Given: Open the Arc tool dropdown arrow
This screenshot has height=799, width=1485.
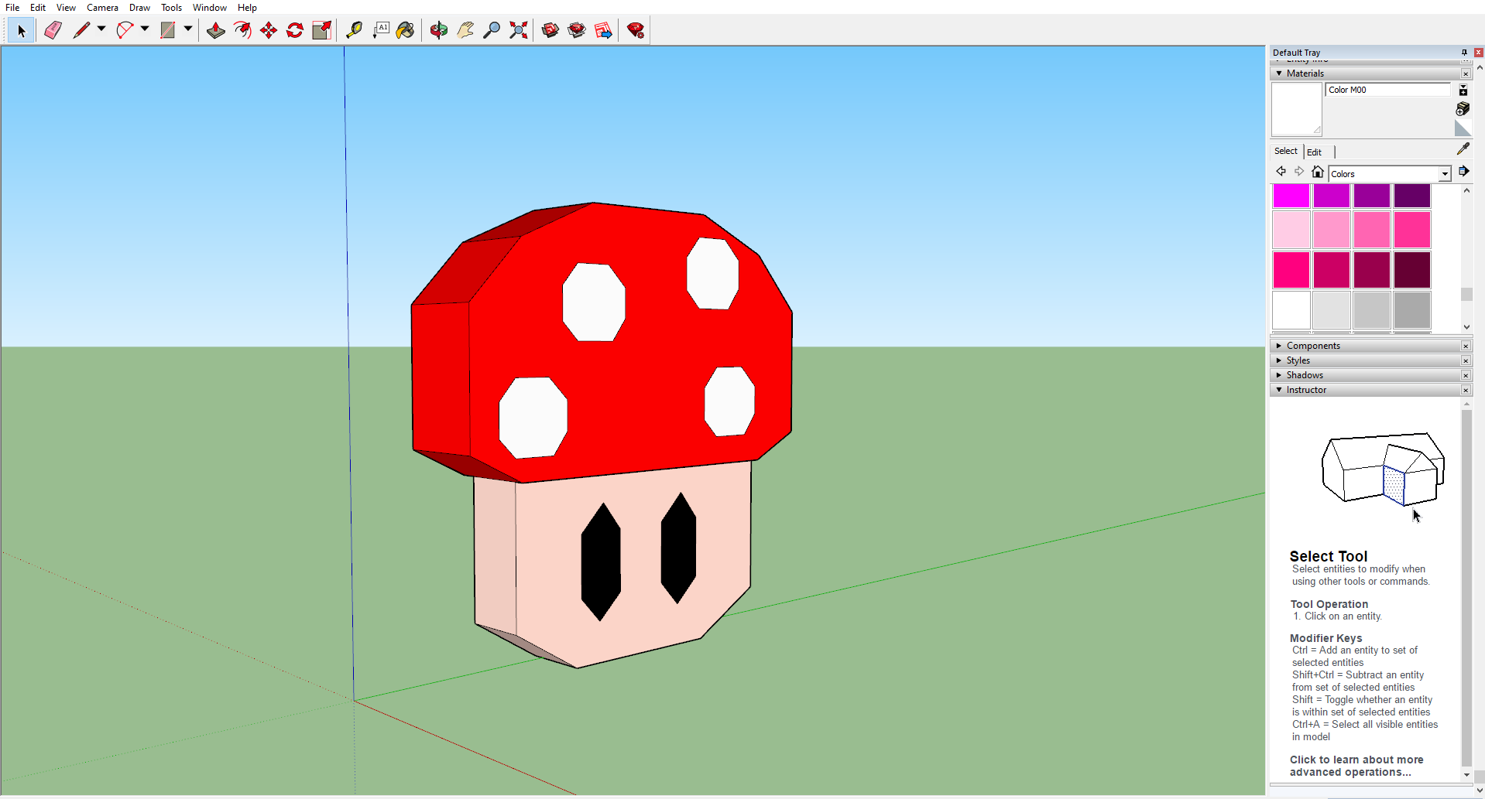Looking at the screenshot, I should pos(145,29).
